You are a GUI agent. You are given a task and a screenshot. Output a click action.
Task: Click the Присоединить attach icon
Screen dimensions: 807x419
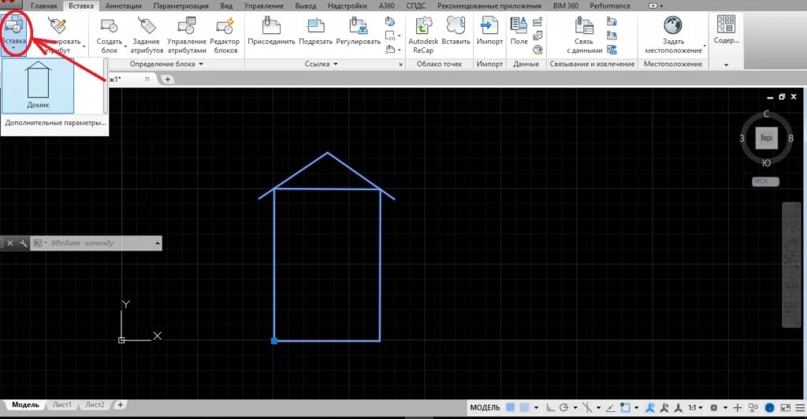pyautogui.click(x=271, y=25)
